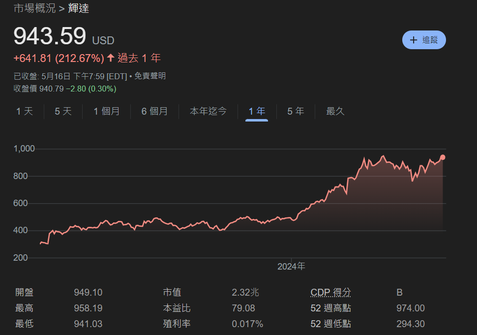This screenshot has height=335, width=477.
Task: Click the 市值 value 2.32兆
Action: click(x=245, y=292)
